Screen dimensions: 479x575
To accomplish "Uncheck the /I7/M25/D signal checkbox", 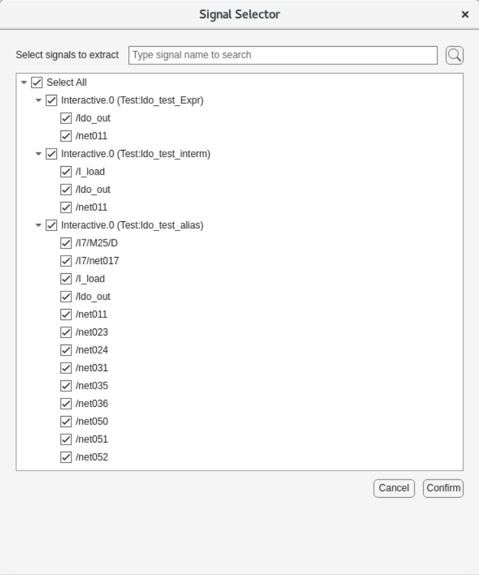I will click(66, 243).
